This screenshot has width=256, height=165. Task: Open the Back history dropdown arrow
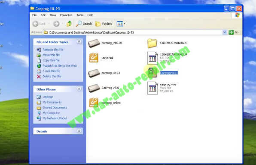[x=49, y=24]
